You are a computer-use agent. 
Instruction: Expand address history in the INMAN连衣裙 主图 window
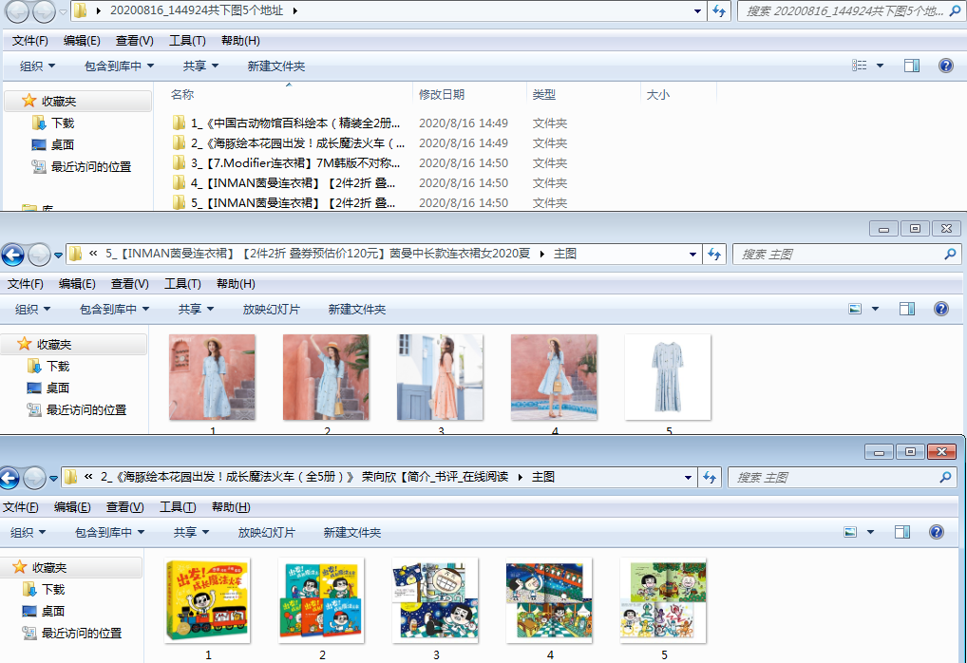click(692, 255)
